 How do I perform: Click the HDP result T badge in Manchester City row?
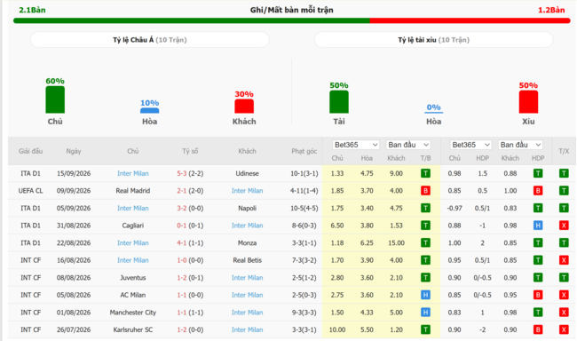click(x=538, y=313)
